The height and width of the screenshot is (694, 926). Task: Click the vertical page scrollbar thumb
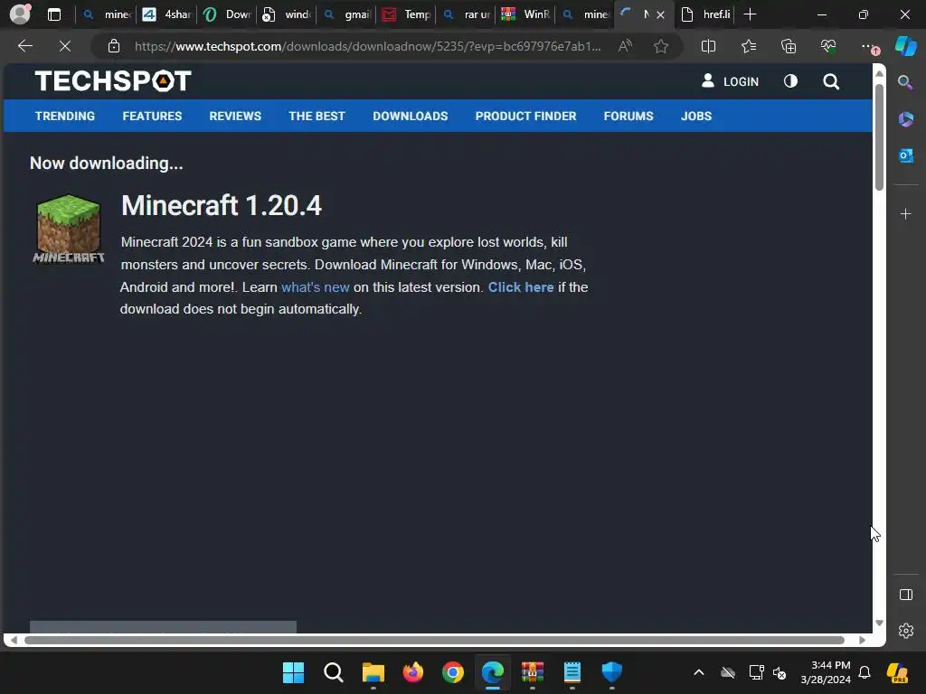pos(879,137)
